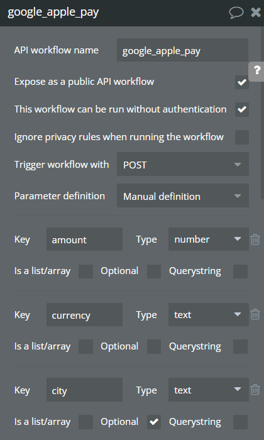Viewport: 264px width, 440px height.
Task: Check Optional for amount key
Action: (x=154, y=272)
